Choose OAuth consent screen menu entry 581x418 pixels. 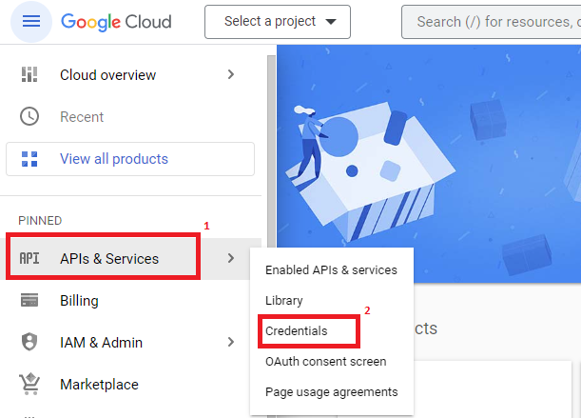[x=325, y=361]
